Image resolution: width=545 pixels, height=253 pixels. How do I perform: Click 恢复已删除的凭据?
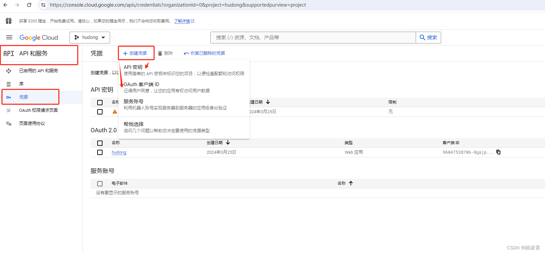click(204, 53)
